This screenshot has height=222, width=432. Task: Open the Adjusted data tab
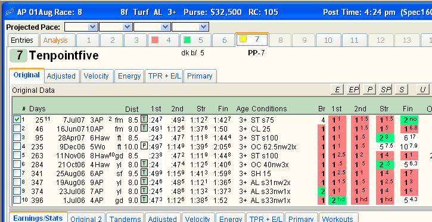(61, 76)
